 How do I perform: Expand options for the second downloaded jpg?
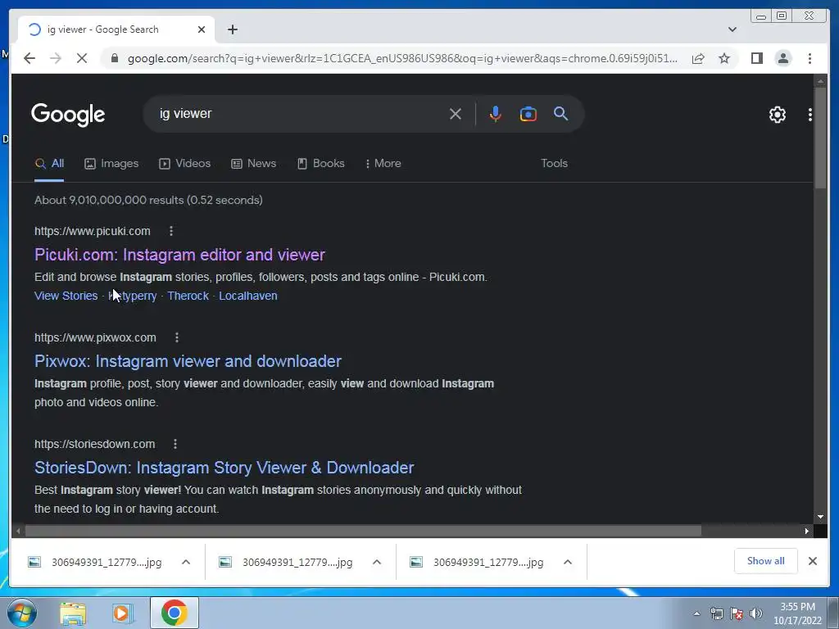tap(377, 562)
